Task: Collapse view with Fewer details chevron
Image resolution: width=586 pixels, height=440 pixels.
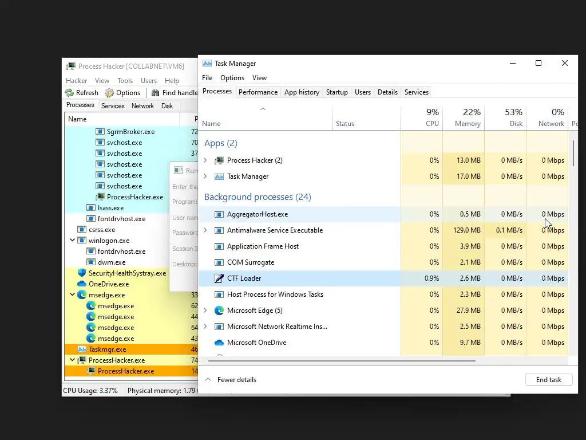Action: [208, 379]
